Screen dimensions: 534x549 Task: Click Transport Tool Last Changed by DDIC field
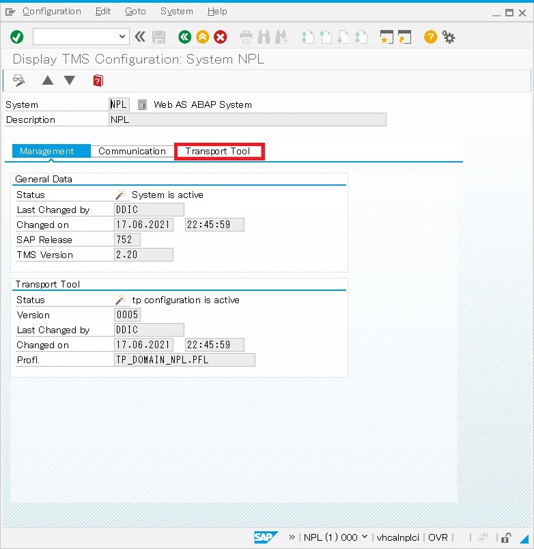[149, 330]
